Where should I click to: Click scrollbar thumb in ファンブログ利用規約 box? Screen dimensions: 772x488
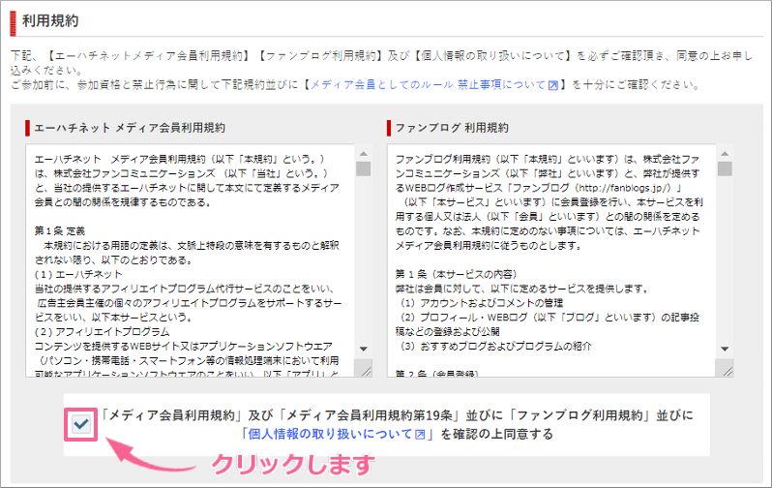(725, 168)
